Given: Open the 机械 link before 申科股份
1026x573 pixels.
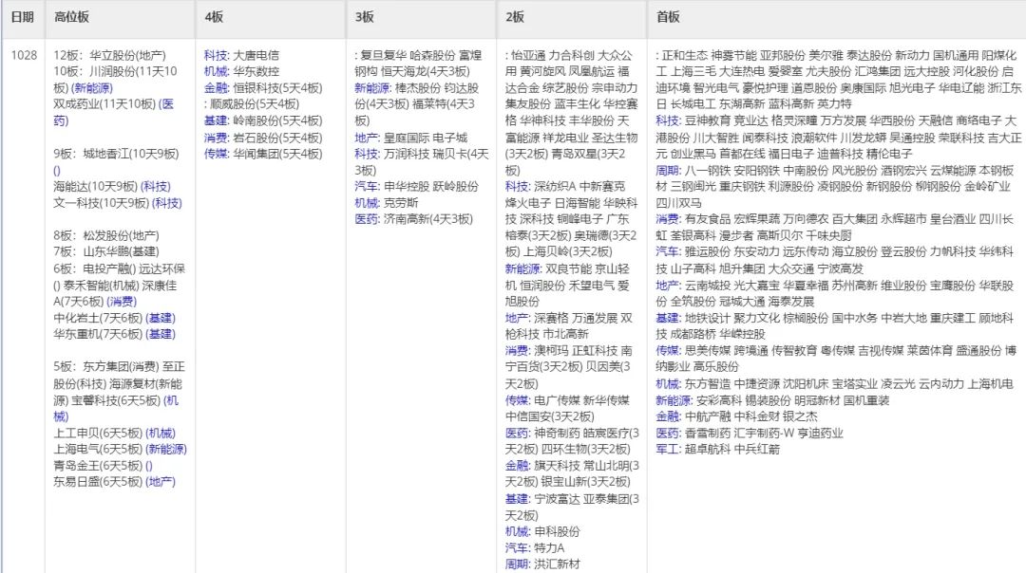Looking at the screenshot, I should tap(517, 531).
